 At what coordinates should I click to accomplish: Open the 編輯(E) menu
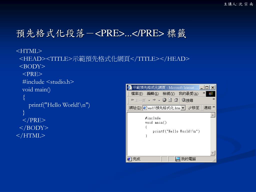coord(153,93)
